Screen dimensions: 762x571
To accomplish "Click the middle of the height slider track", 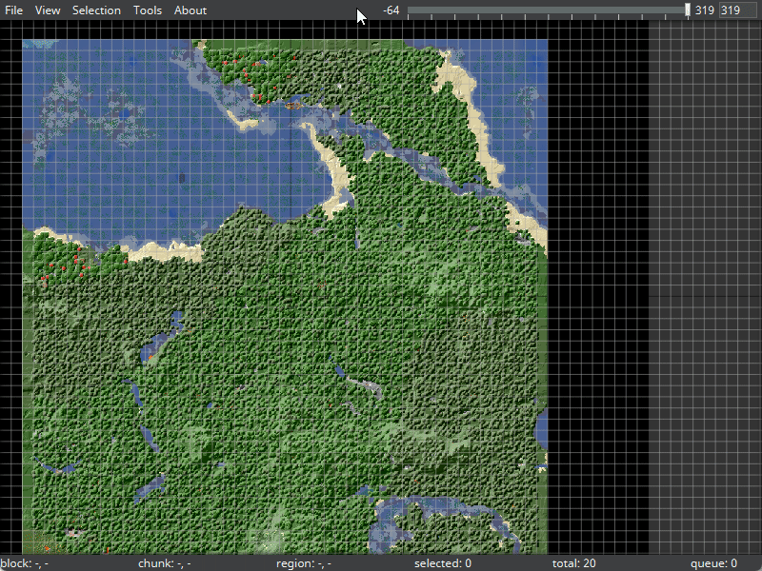I will click(548, 10).
